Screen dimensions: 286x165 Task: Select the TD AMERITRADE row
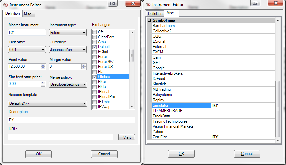213,111
